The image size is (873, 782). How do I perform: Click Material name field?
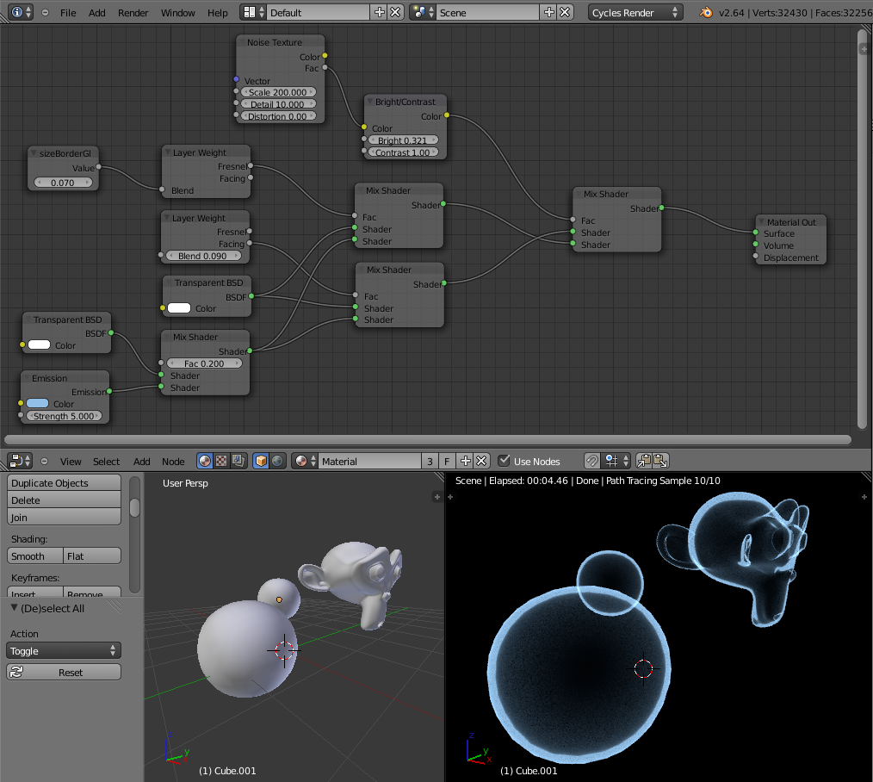click(x=369, y=461)
